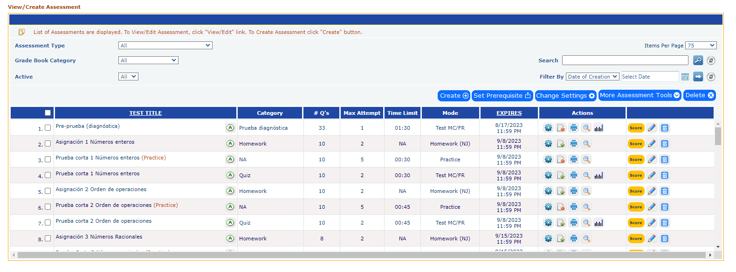View statistics chart for Prueba corta 1 Quiz
The width and height of the screenshot is (736, 272).
coord(599,175)
